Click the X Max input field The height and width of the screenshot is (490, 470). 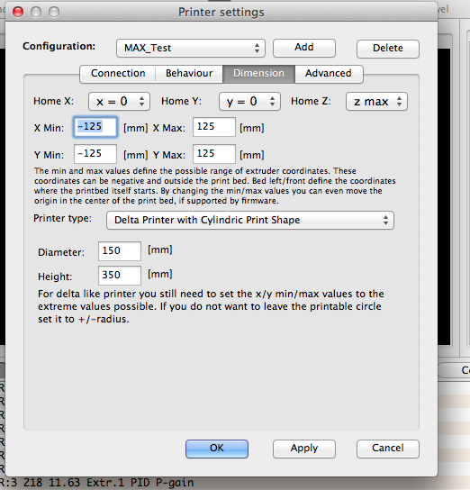pos(214,127)
